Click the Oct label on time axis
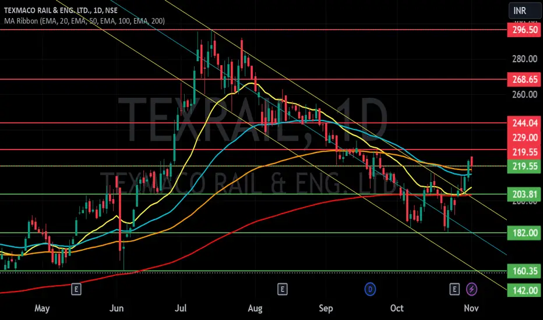The image size is (543, 320). coord(397,308)
